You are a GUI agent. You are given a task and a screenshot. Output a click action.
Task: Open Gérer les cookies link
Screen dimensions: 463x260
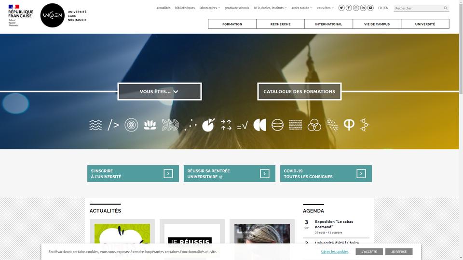click(x=335, y=251)
